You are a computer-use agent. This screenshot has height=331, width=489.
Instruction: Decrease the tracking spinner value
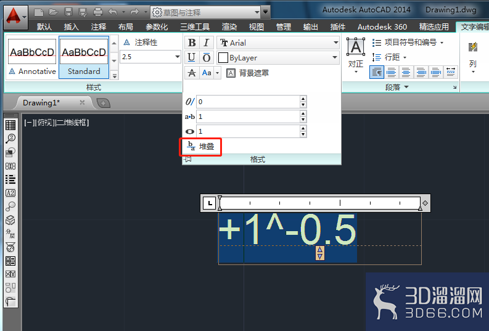pyautogui.click(x=303, y=120)
